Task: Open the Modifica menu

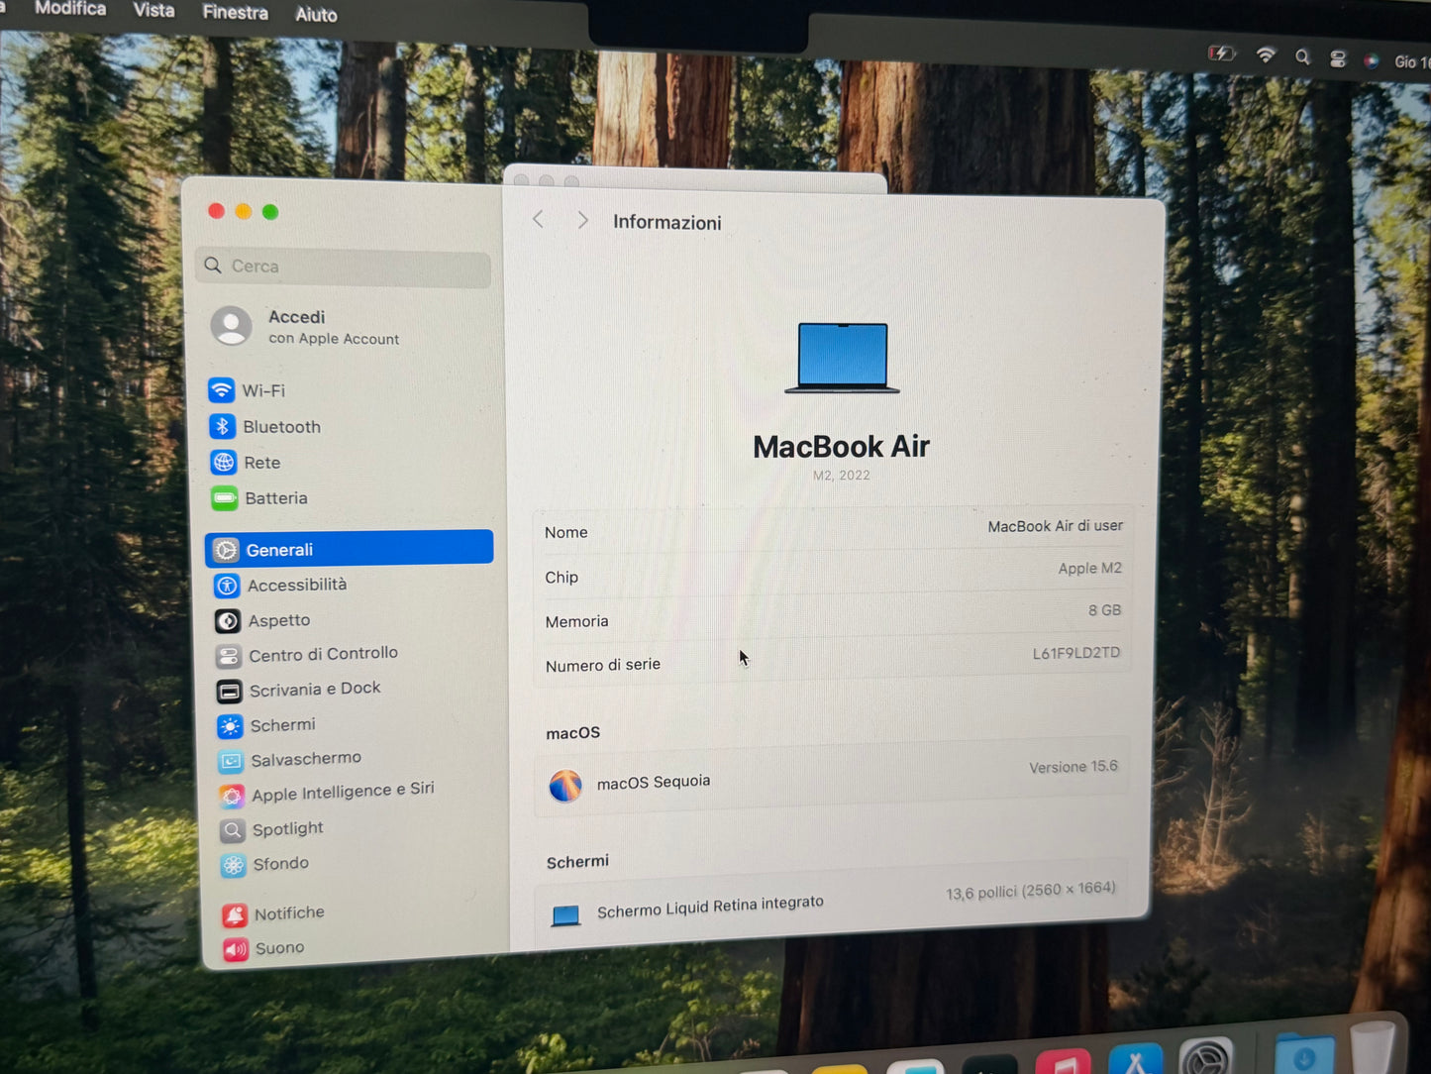Action: [x=70, y=8]
